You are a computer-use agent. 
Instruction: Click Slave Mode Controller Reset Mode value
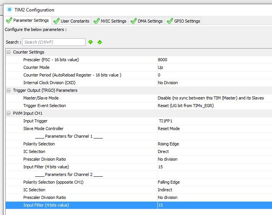pos(168,129)
